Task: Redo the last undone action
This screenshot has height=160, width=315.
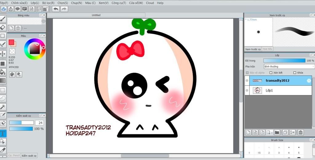Action: 64,9
